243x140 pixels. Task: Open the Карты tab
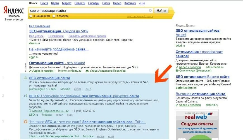coord(55,3)
